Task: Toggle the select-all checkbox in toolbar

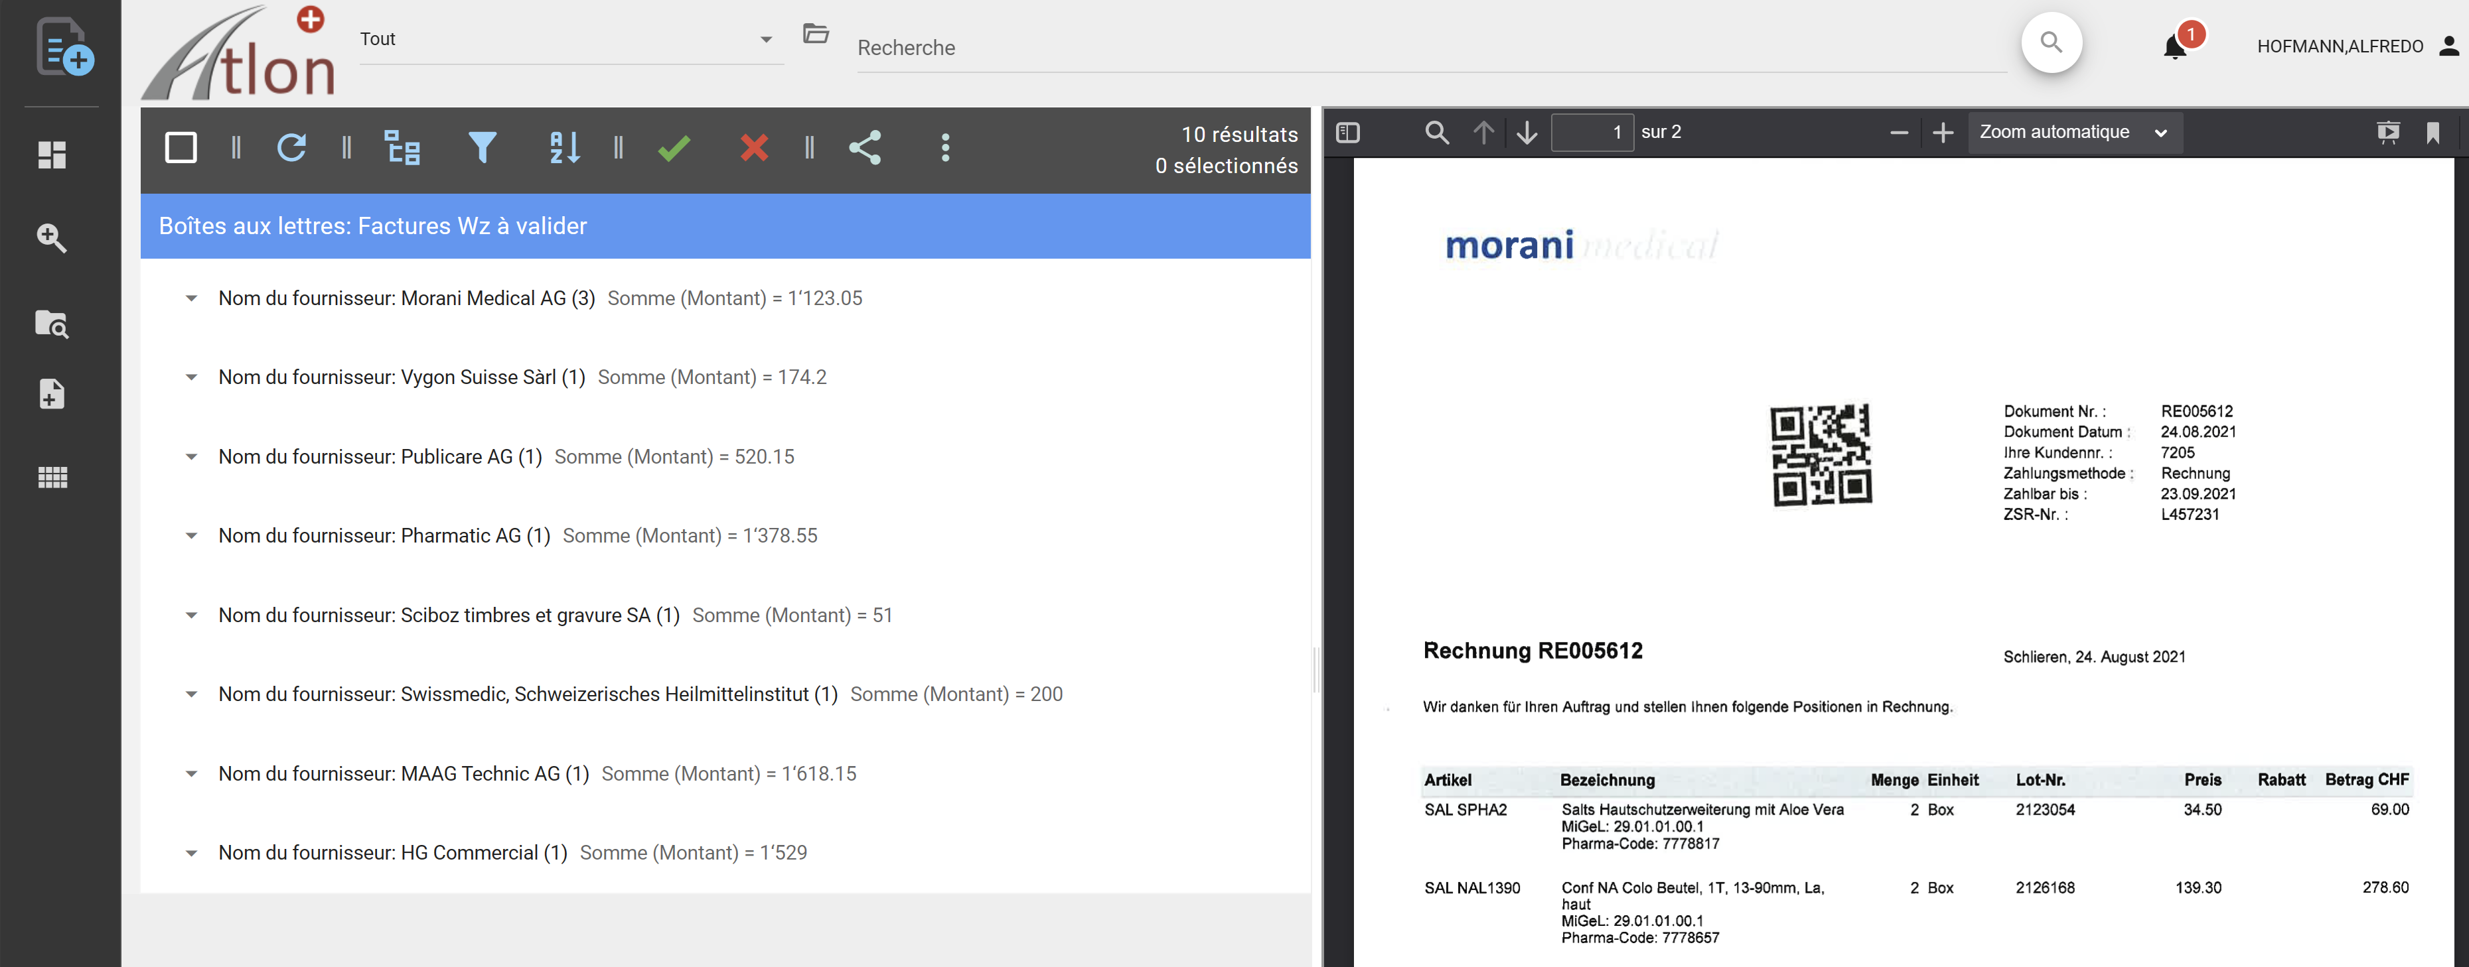Action: point(180,147)
